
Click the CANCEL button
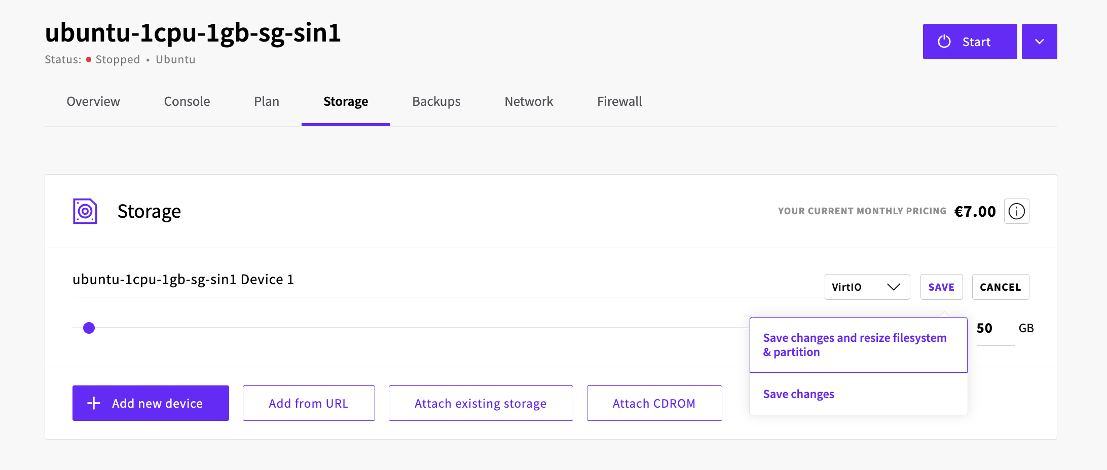click(x=1001, y=287)
